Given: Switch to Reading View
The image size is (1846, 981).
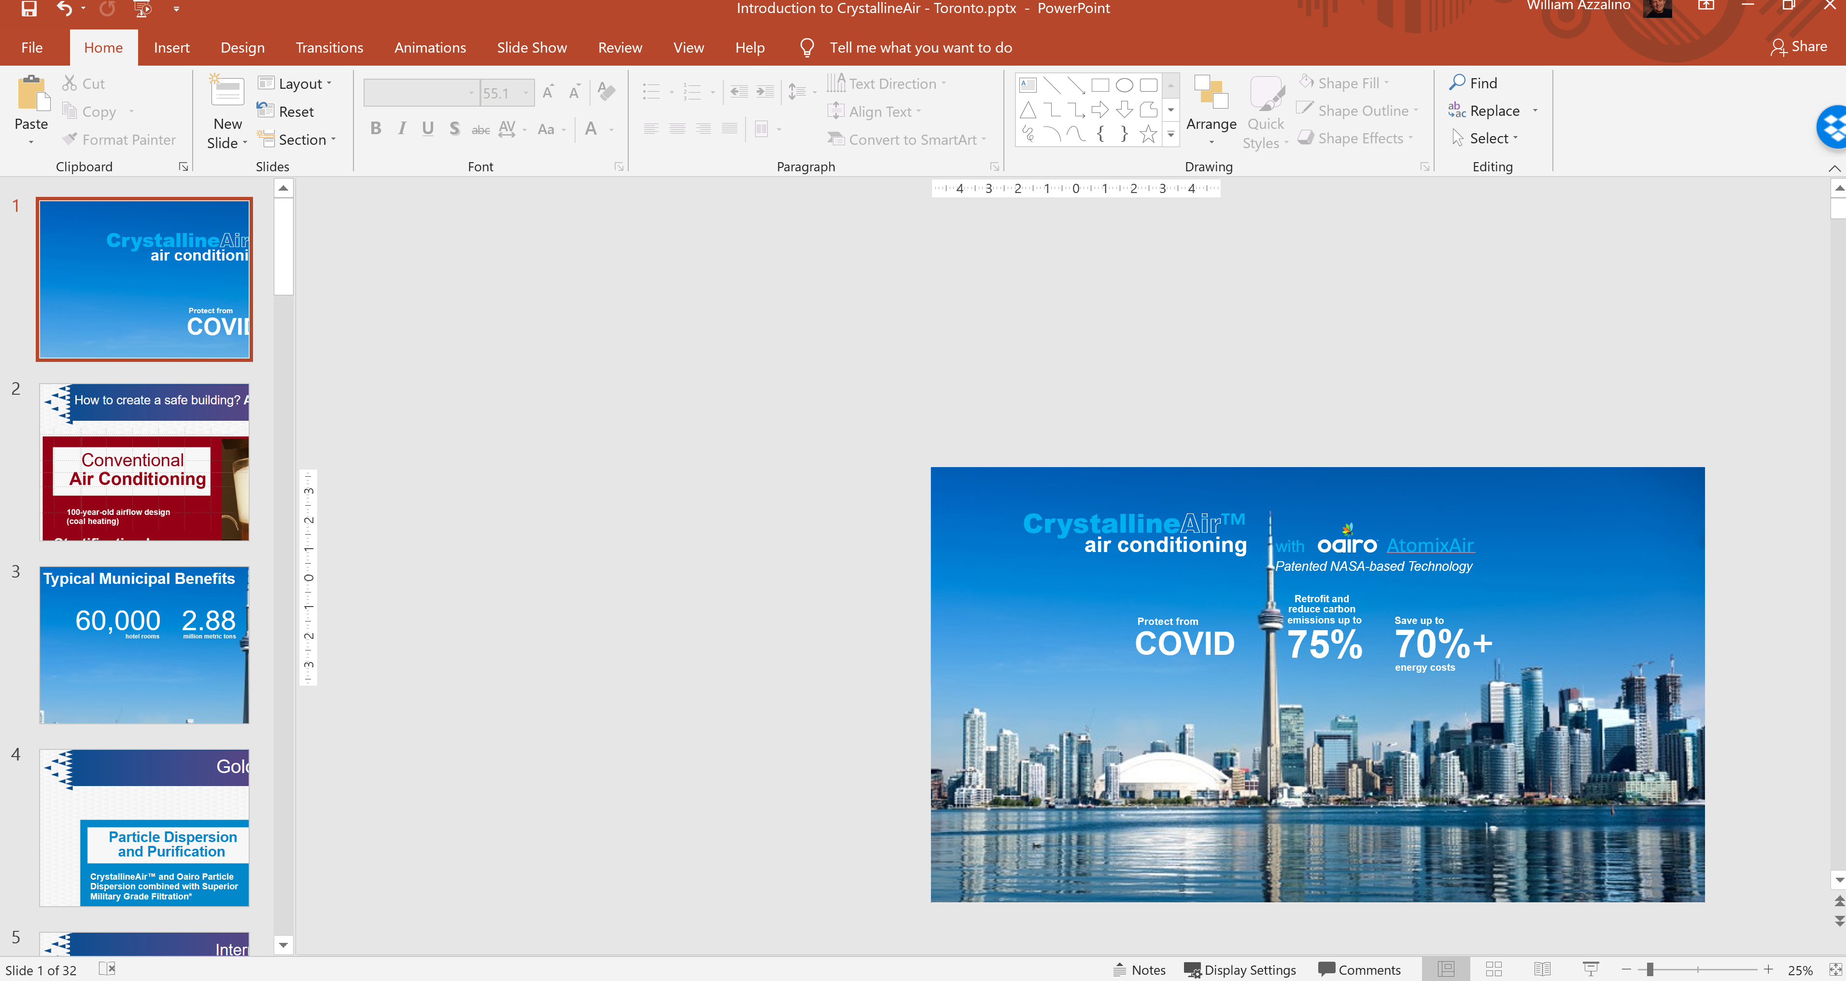Looking at the screenshot, I should 1543,969.
